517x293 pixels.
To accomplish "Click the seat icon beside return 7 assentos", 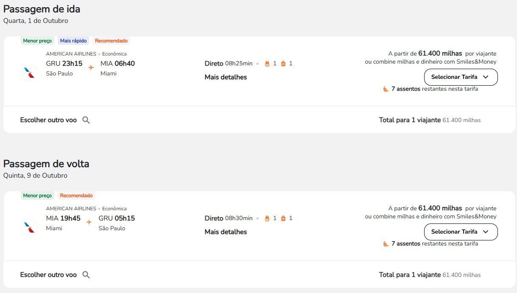I will (x=386, y=244).
